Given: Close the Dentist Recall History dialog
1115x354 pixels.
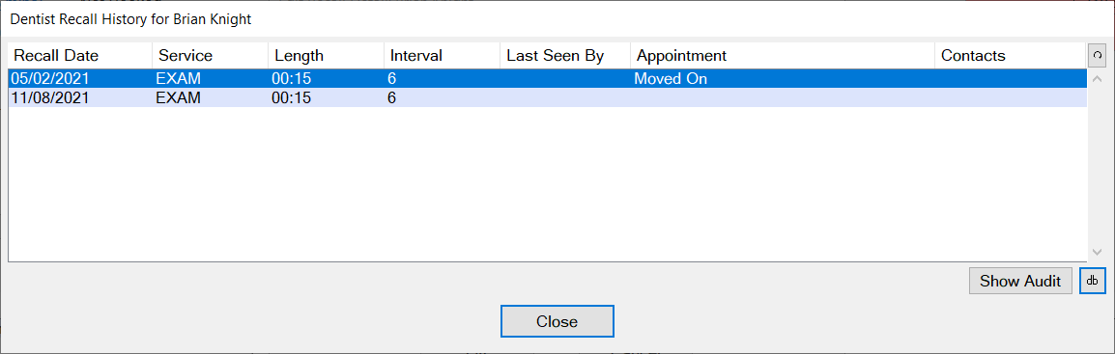Looking at the screenshot, I should tap(557, 321).
